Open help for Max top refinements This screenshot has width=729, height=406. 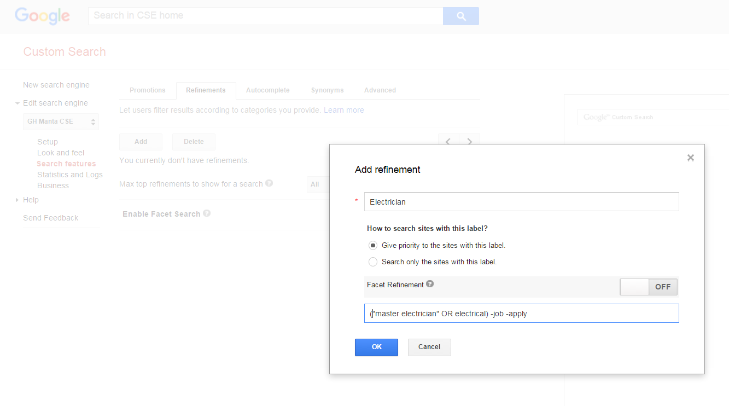click(269, 183)
